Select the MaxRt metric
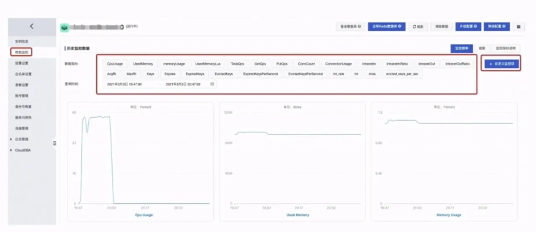The width and height of the screenshot is (536, 232). click(131, 74)
